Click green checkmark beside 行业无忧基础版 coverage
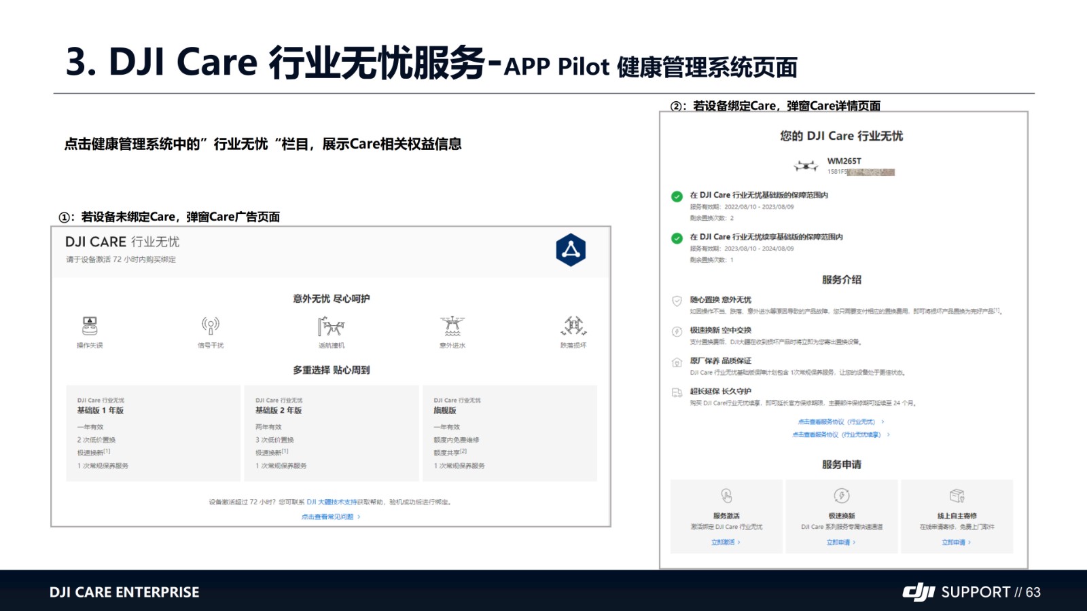Viewport: 1087px width, 611px height. pos(677,196)
